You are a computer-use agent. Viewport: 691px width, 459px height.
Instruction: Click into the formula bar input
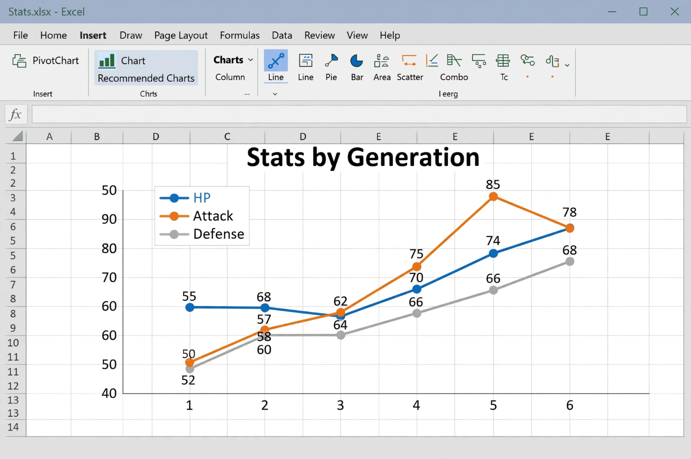359,115
